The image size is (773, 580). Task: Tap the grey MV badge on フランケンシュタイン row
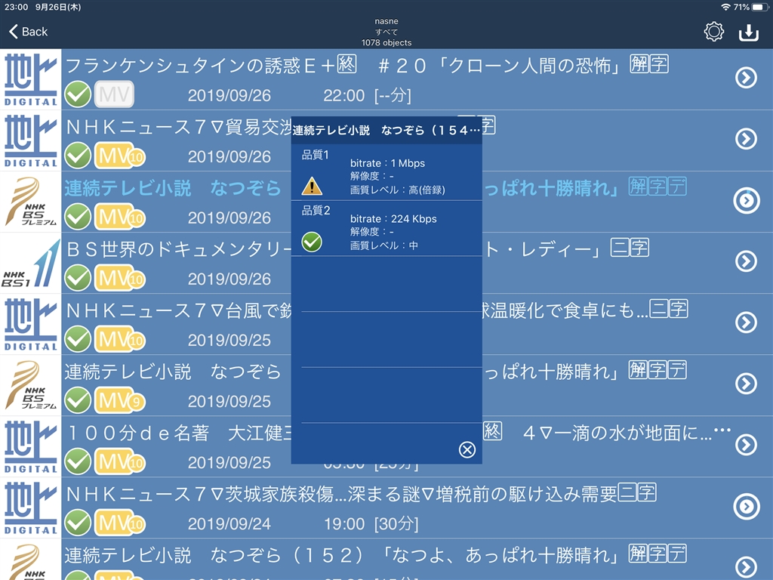114,94
